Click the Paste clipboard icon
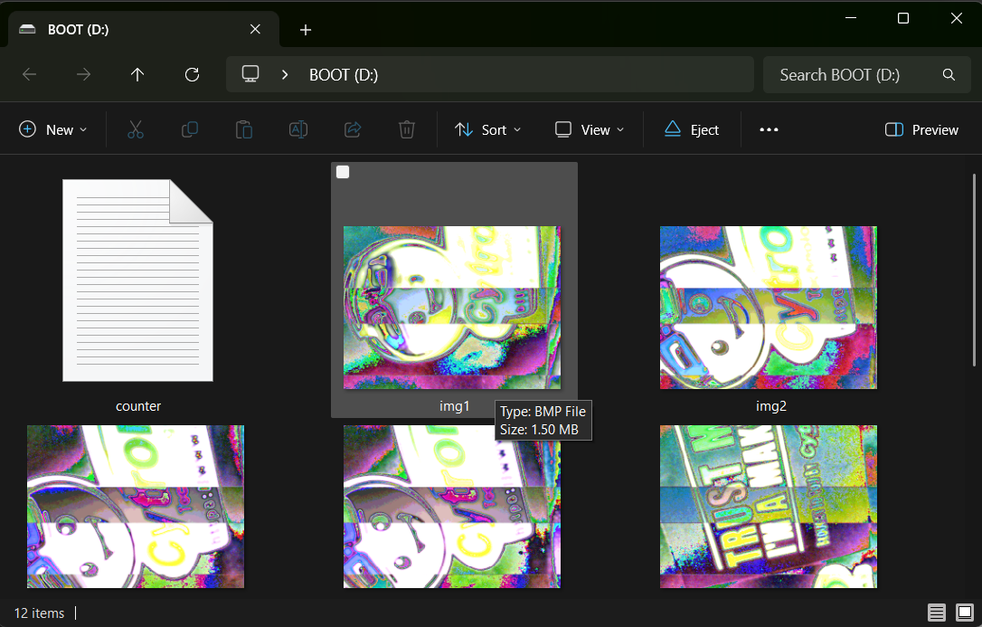The height and width of the screenshot is (627, 982). pos(243,129)
